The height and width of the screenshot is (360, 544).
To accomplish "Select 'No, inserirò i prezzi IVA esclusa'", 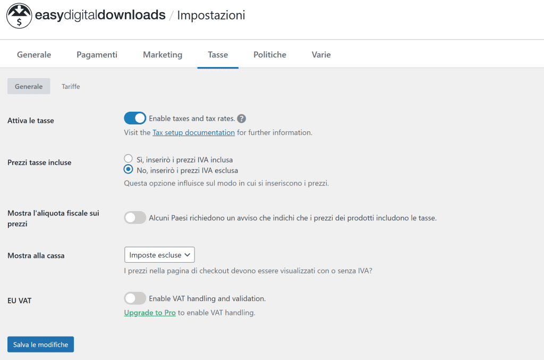I will point(128,170).
